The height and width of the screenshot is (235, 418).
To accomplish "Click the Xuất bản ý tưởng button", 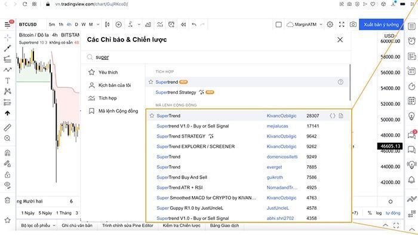I will [x=381, y=25].
